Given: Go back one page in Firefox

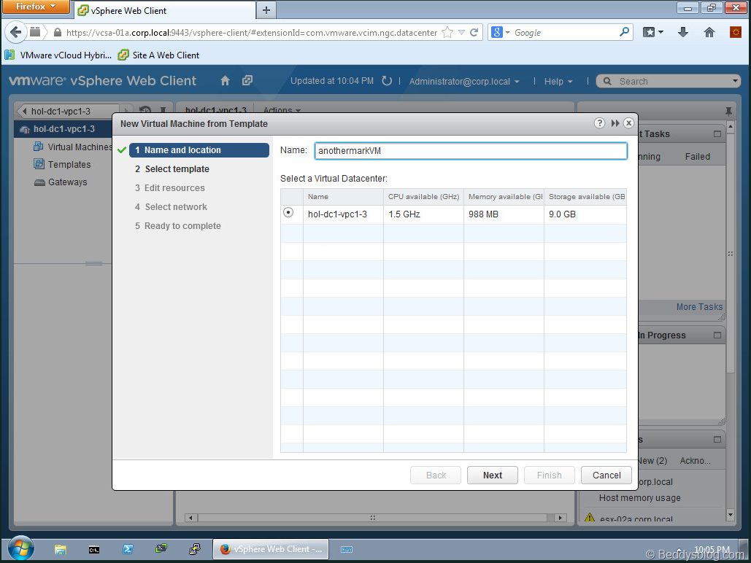Looking at the screenshot, I should (16, 33).
